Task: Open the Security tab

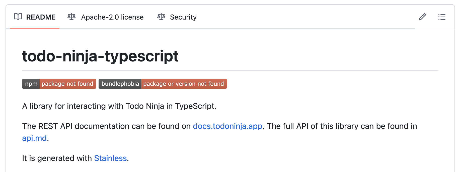Action: pyautogui.click(x=177, y=17)
